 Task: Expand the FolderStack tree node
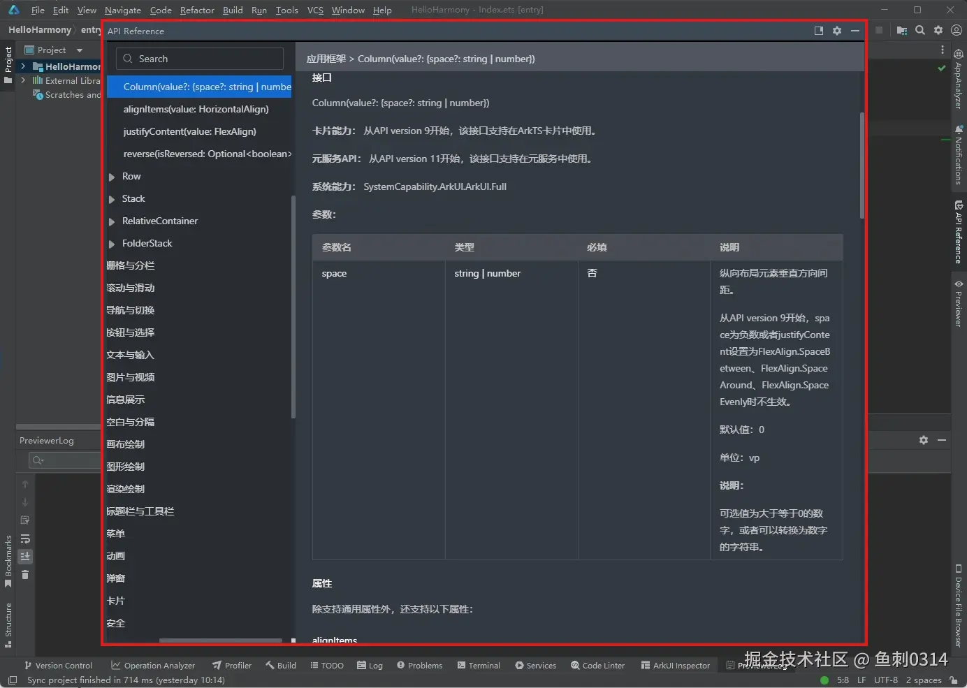pyautogui.click(x=112, y=244)
